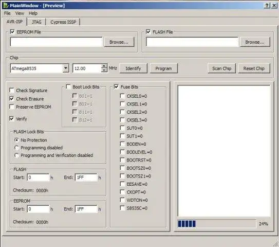Click the FLASH Checksum 0000h value
Screen dimensions: 279x247
pos(42,190)
